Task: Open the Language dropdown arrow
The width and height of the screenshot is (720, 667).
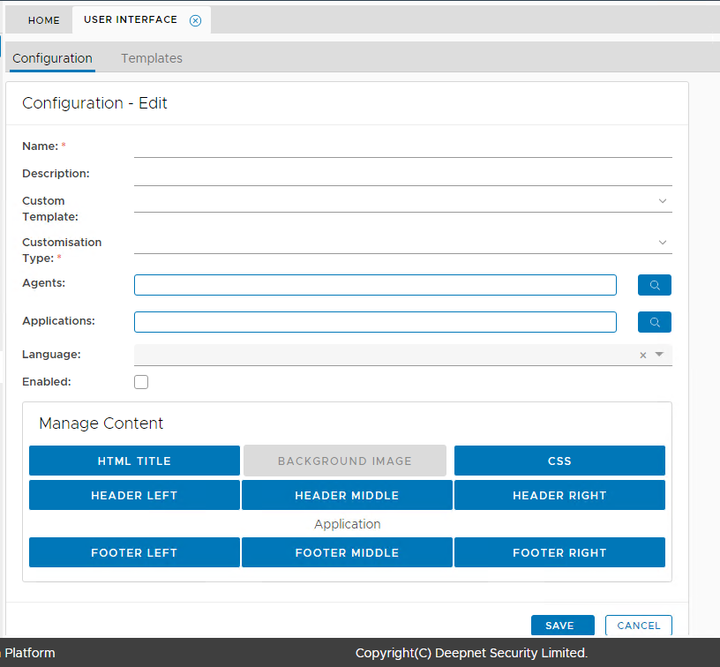Action: click(659, 355)
